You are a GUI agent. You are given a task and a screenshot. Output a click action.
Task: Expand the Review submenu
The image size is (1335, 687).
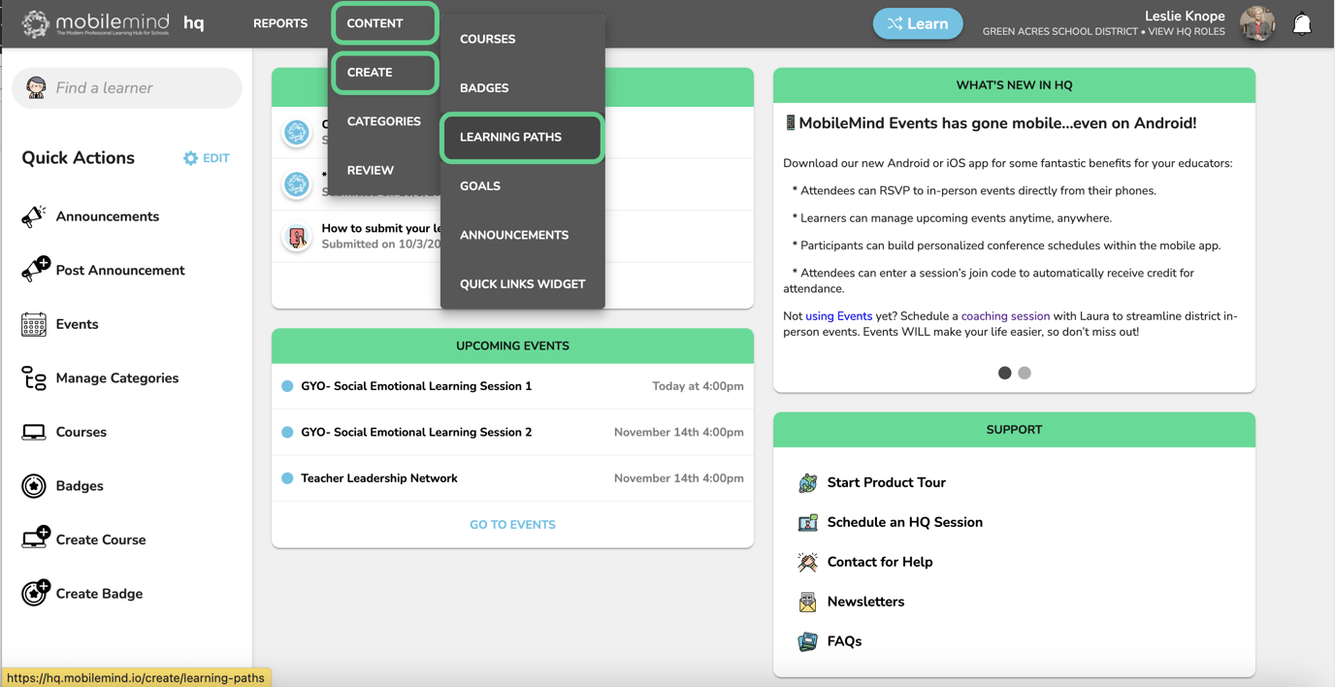371,171
